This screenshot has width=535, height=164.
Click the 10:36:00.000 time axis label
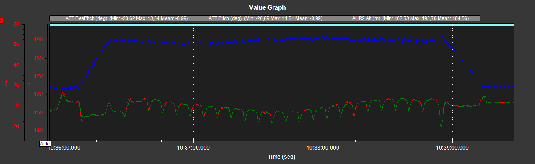(x=64, y=148)
